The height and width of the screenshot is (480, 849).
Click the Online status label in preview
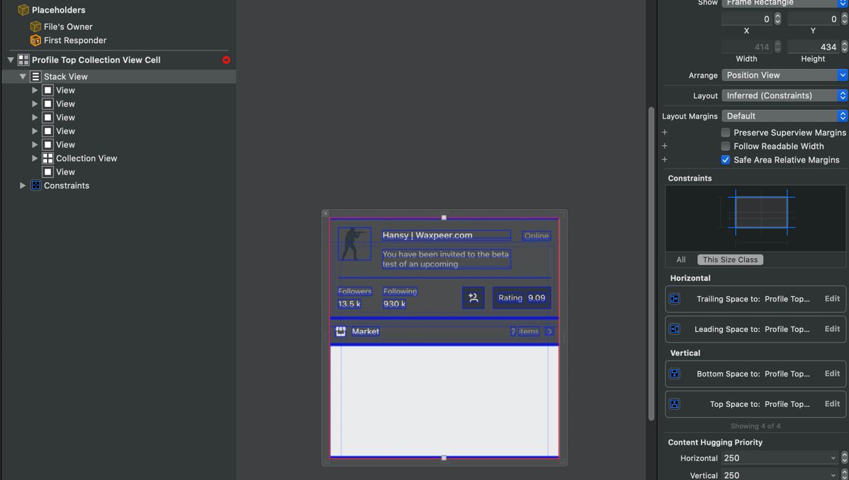537,236
